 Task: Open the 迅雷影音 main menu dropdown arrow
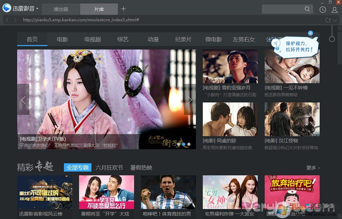click(x=37, y=9)
